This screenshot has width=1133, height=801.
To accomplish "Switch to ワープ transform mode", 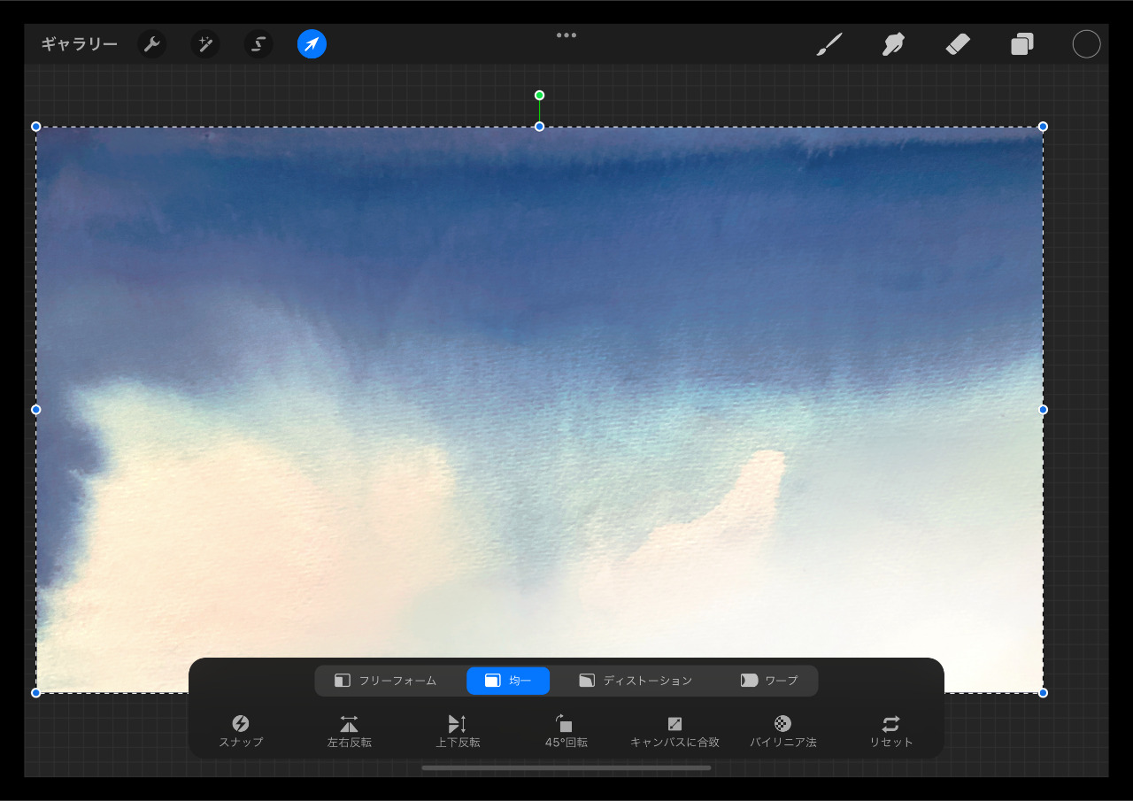I will (x=769, y=681).
